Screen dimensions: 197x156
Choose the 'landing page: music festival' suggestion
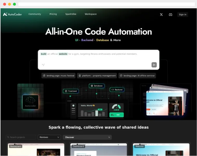point(58,76)
